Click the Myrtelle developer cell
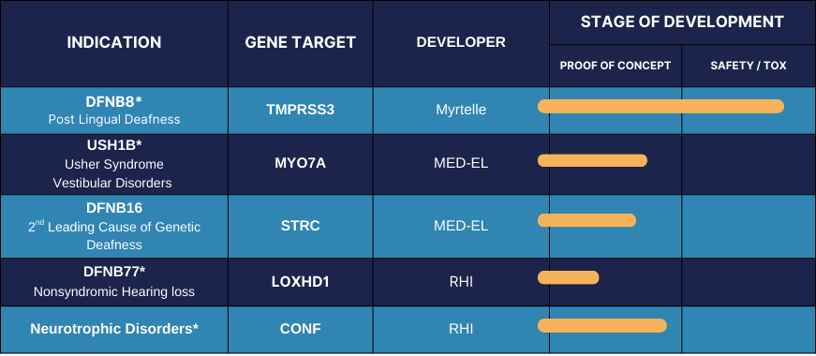The width and height of the screenshot is (816, 356). [461, 111]
